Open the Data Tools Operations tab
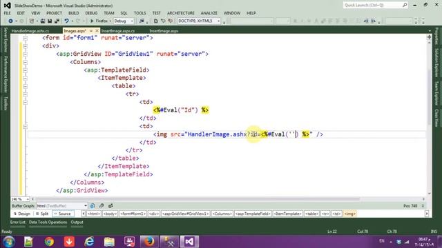This screenshot has height=248, width=442. 48,222
